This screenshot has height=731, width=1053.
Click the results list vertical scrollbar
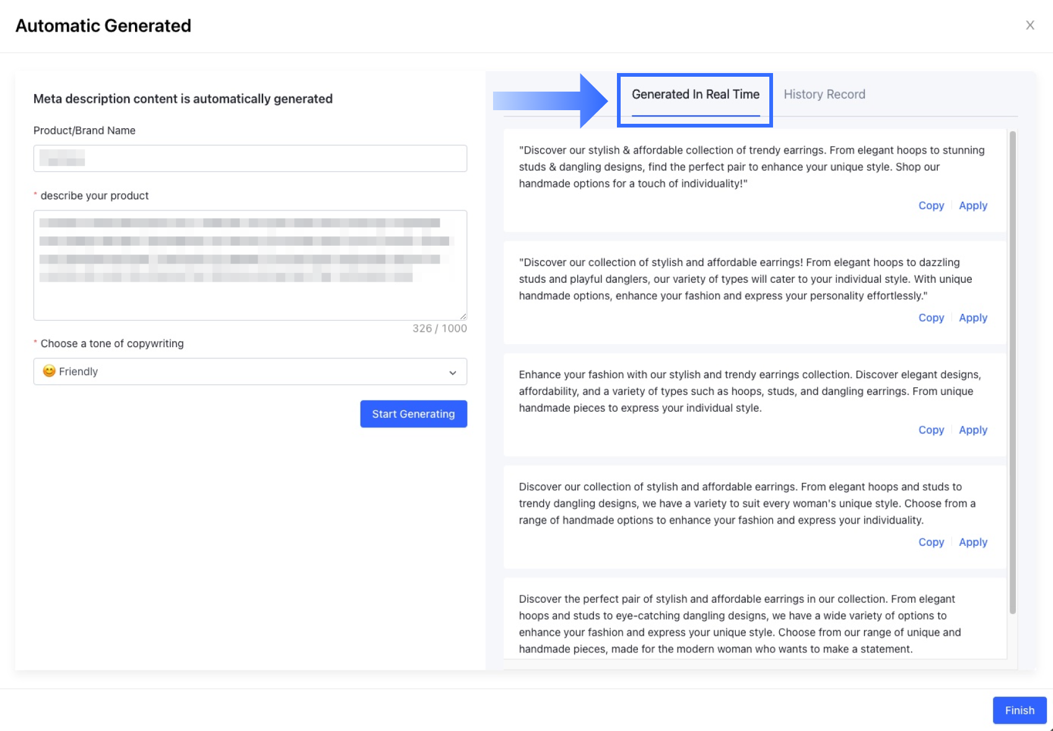pos(1013,371)
